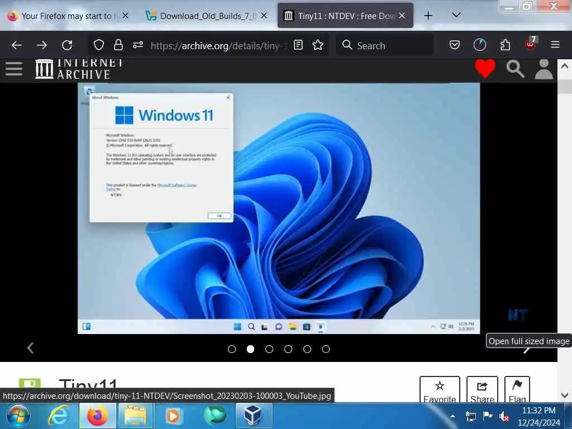Bookmark this page with star icon
The height and width of the screenshot is (429, 572).
tap(318, 45)
